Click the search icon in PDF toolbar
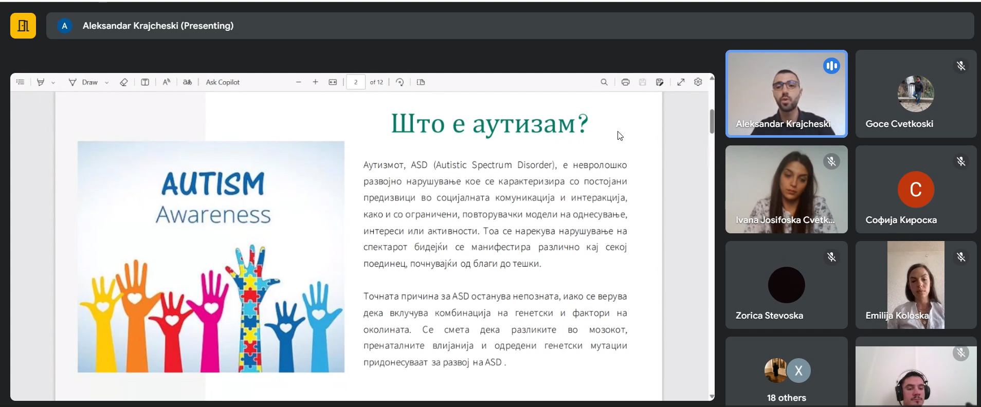The height and width of the screenshot is (407, 981). click(x=604, y=82)
